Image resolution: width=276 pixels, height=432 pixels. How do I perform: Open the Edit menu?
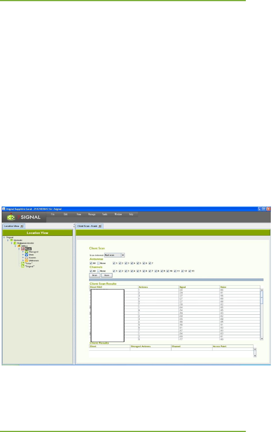click(65, 214)
